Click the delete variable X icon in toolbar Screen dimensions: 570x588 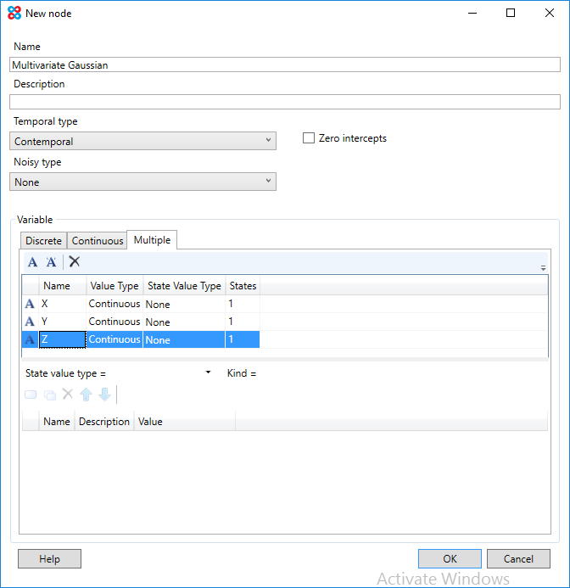tap(75, 262)
